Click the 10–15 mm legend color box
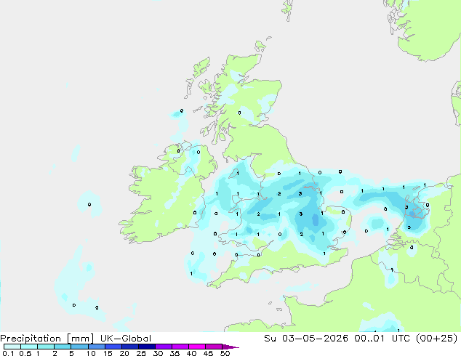Screen dimensions: 461x356 [x=96, y=347]
